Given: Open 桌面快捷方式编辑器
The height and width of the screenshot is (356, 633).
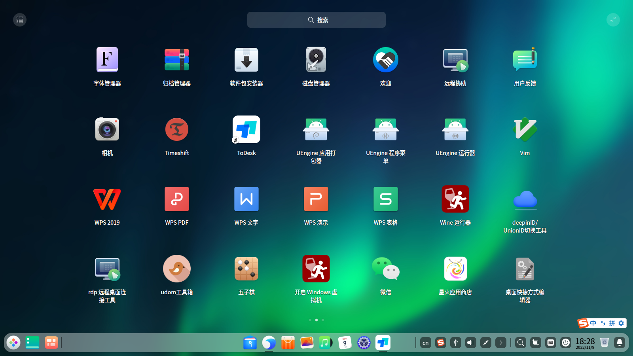Looking at the screenshot, I should (525, 269).
